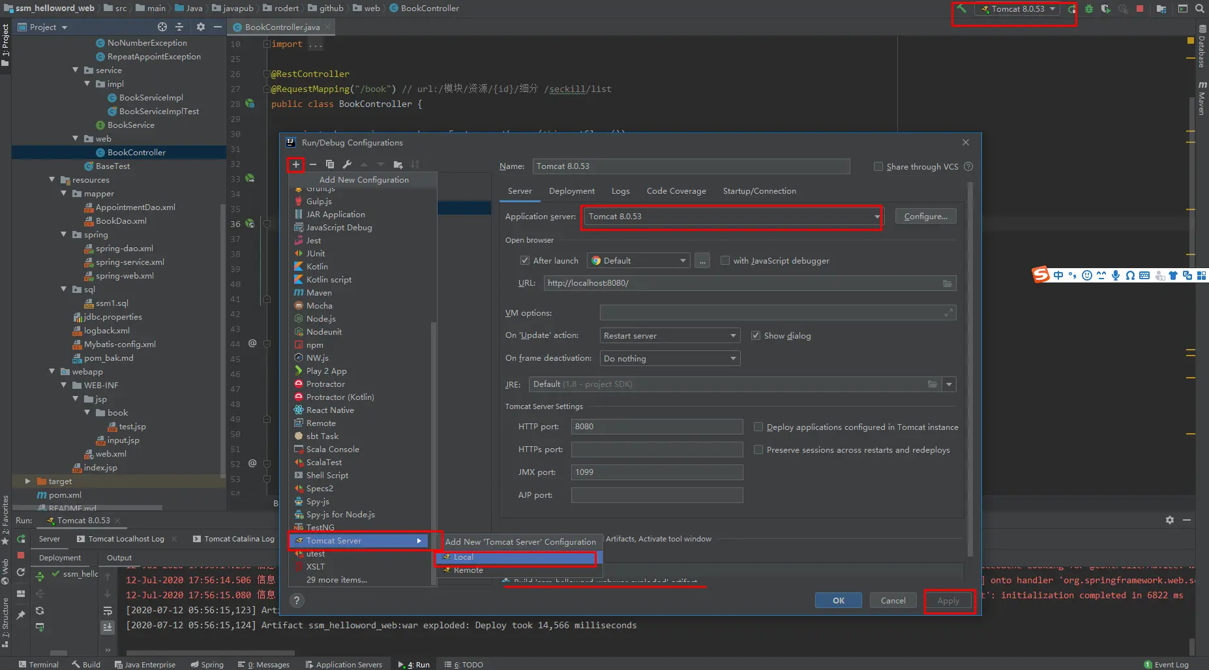This screenshot has width=1209, height=670.
Task: Enable Share through VCS checkbox
Action: [878, 167]
